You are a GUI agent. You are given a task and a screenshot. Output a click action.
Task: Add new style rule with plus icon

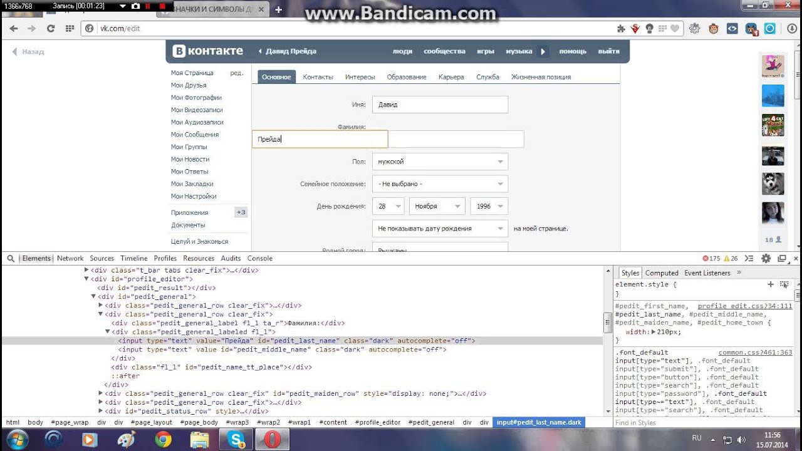[771, 284]
